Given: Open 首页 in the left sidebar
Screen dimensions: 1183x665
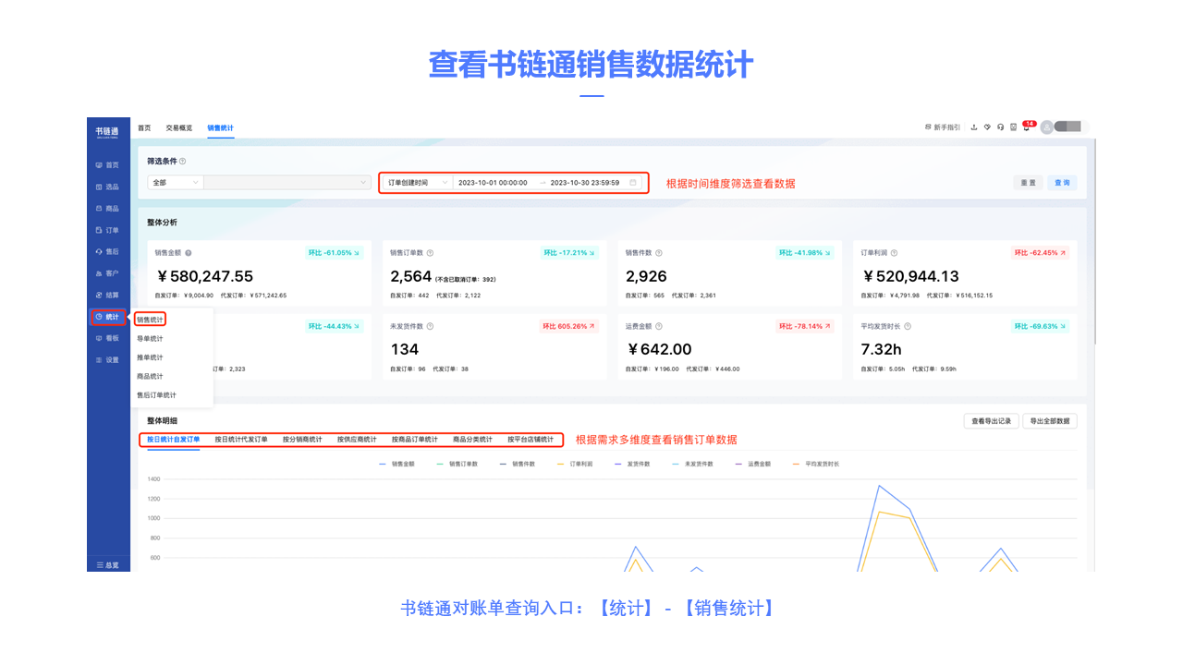Looking at the screenshot, I should point(108,165).
